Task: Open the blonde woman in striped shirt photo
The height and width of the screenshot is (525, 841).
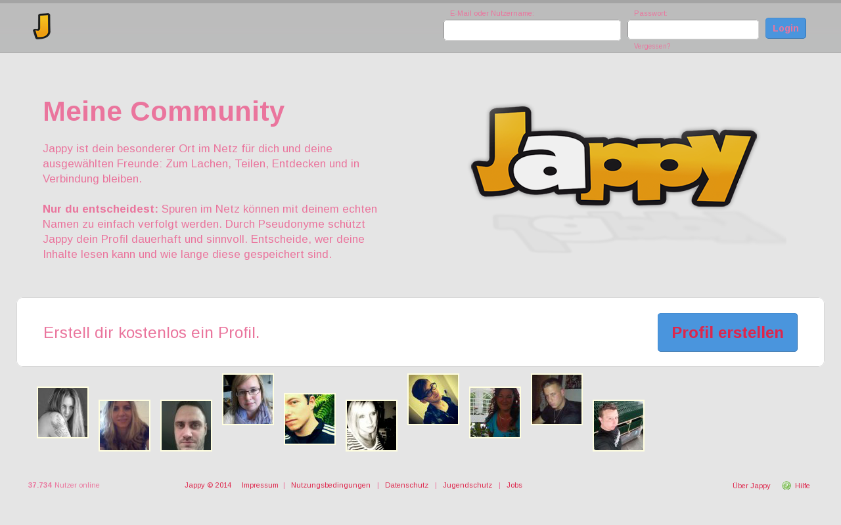Action: [371, 425]
